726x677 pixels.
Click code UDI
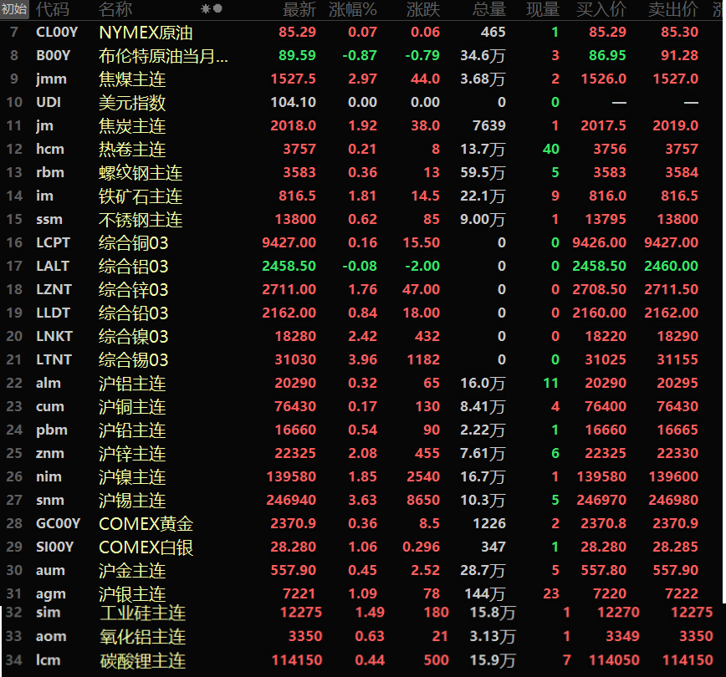point(49,102)
